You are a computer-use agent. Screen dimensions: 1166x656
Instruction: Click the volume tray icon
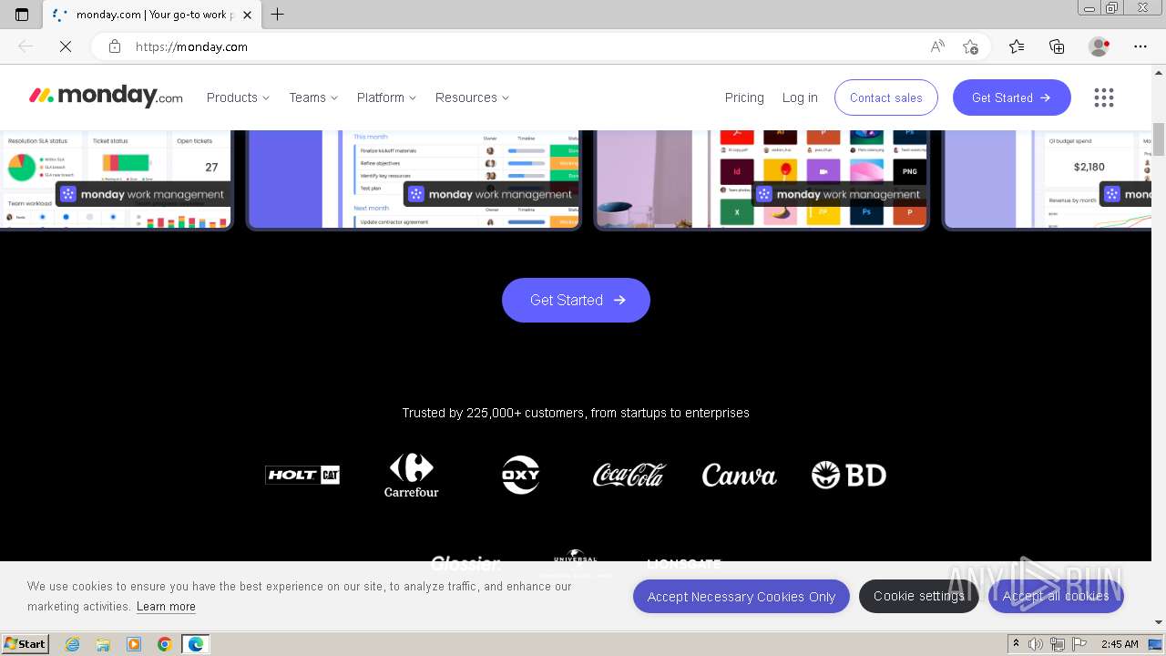(x=1036, y=644)
